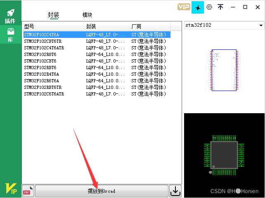Sort by 型号 column header
265x198 pixels.
click(x=53, y=26)
